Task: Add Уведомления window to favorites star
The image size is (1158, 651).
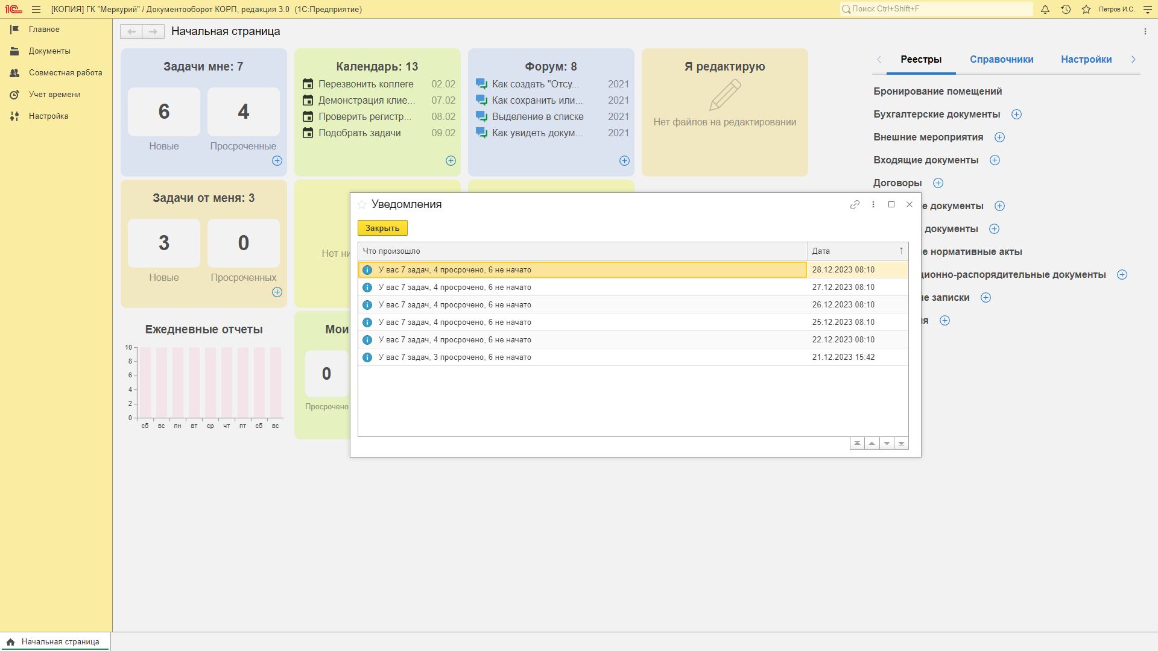Action: (362, 204)
